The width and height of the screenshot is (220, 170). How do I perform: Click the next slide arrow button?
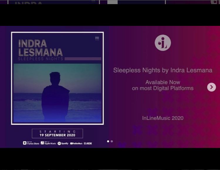pos(211,87)
